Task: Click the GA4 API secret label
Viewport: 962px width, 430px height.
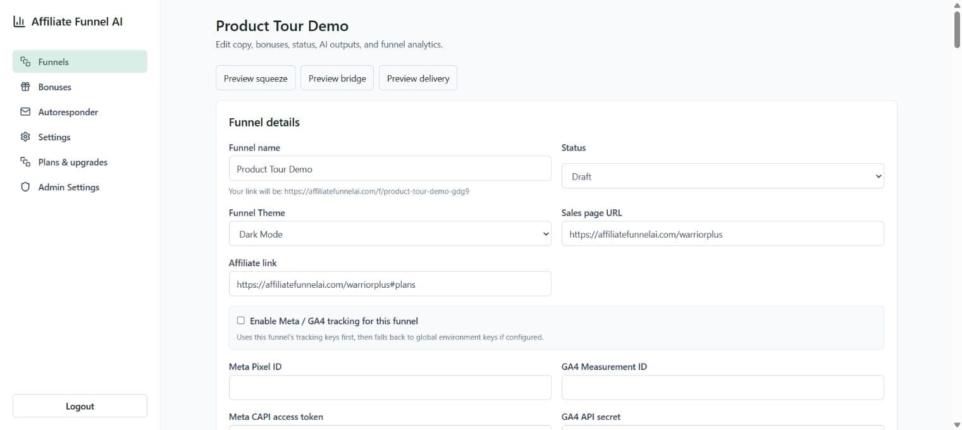Action: pyautogui.click(x=591, y=417)
